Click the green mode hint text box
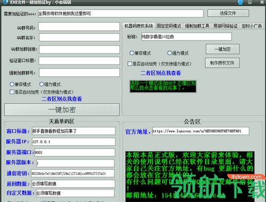 click(163, 86)
